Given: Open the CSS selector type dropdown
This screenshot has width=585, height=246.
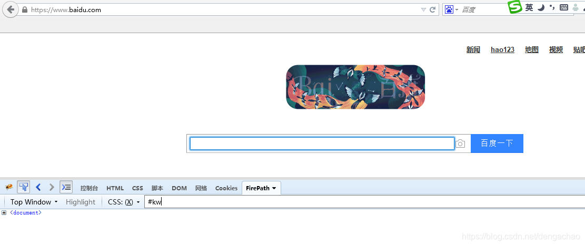Looking at the screenshot, I should point(124,202).
